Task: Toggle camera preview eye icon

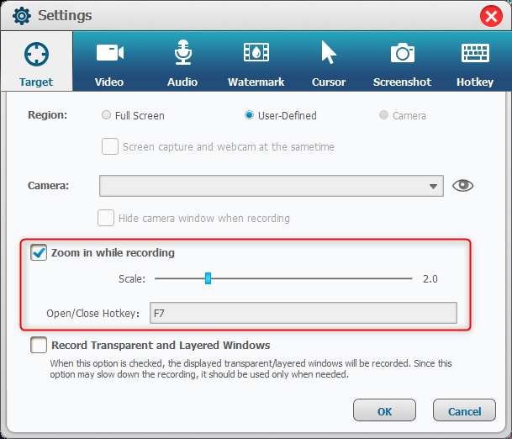Action: 463,185
